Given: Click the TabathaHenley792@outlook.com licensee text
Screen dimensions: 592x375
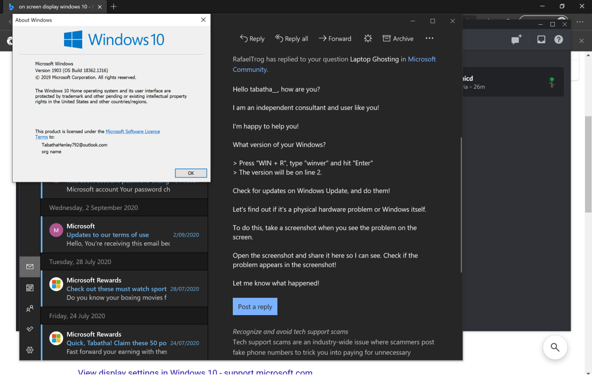Looking at the screenshot, I should (x=74, y=144).
